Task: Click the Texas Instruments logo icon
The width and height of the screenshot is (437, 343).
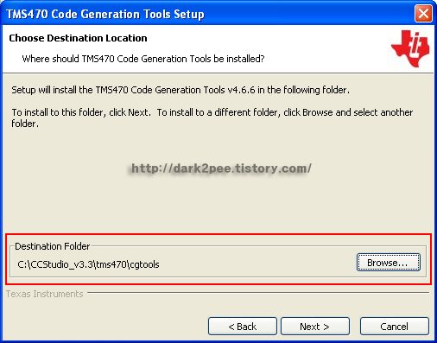Action: pos(410,48)
